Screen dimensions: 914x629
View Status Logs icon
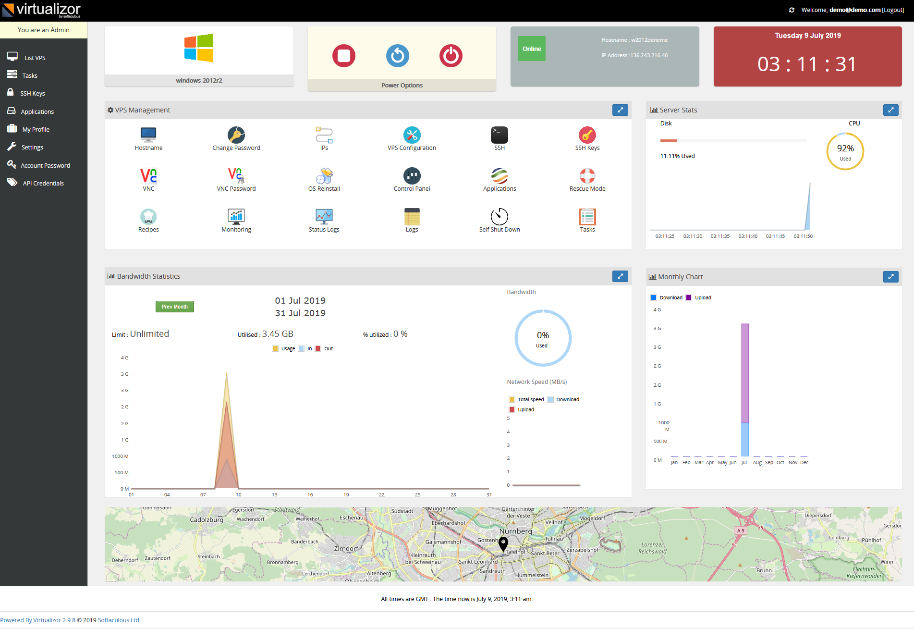324,217
